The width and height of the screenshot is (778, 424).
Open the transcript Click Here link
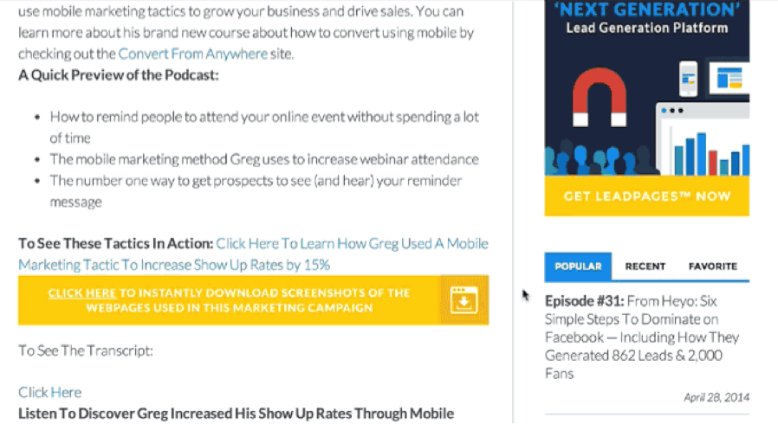pos(49,392)
